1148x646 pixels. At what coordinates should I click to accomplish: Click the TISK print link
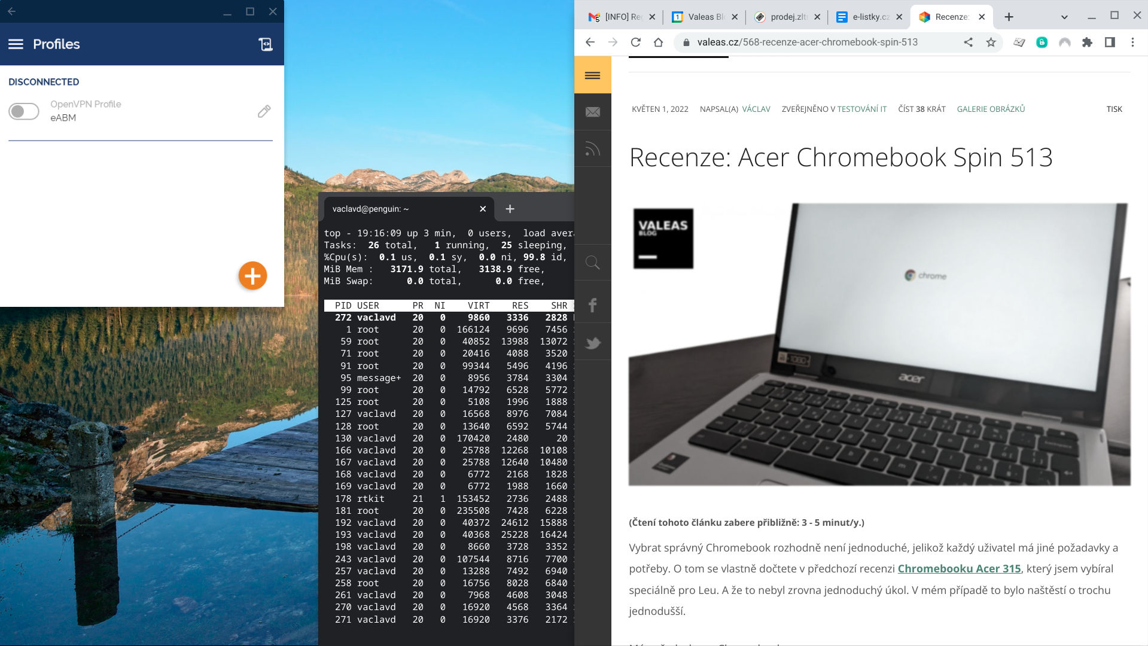[1114, 109]
